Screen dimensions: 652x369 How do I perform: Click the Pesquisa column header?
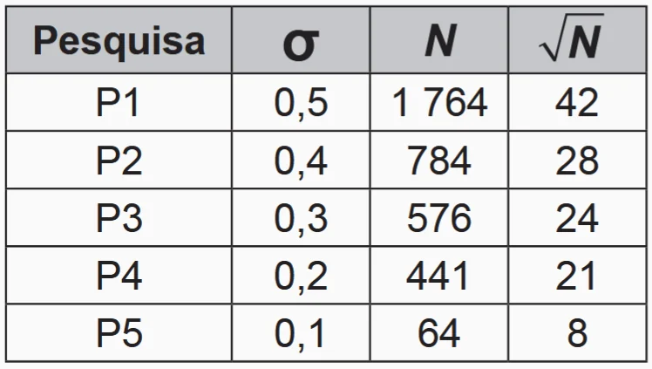click(x=119, y=42)
